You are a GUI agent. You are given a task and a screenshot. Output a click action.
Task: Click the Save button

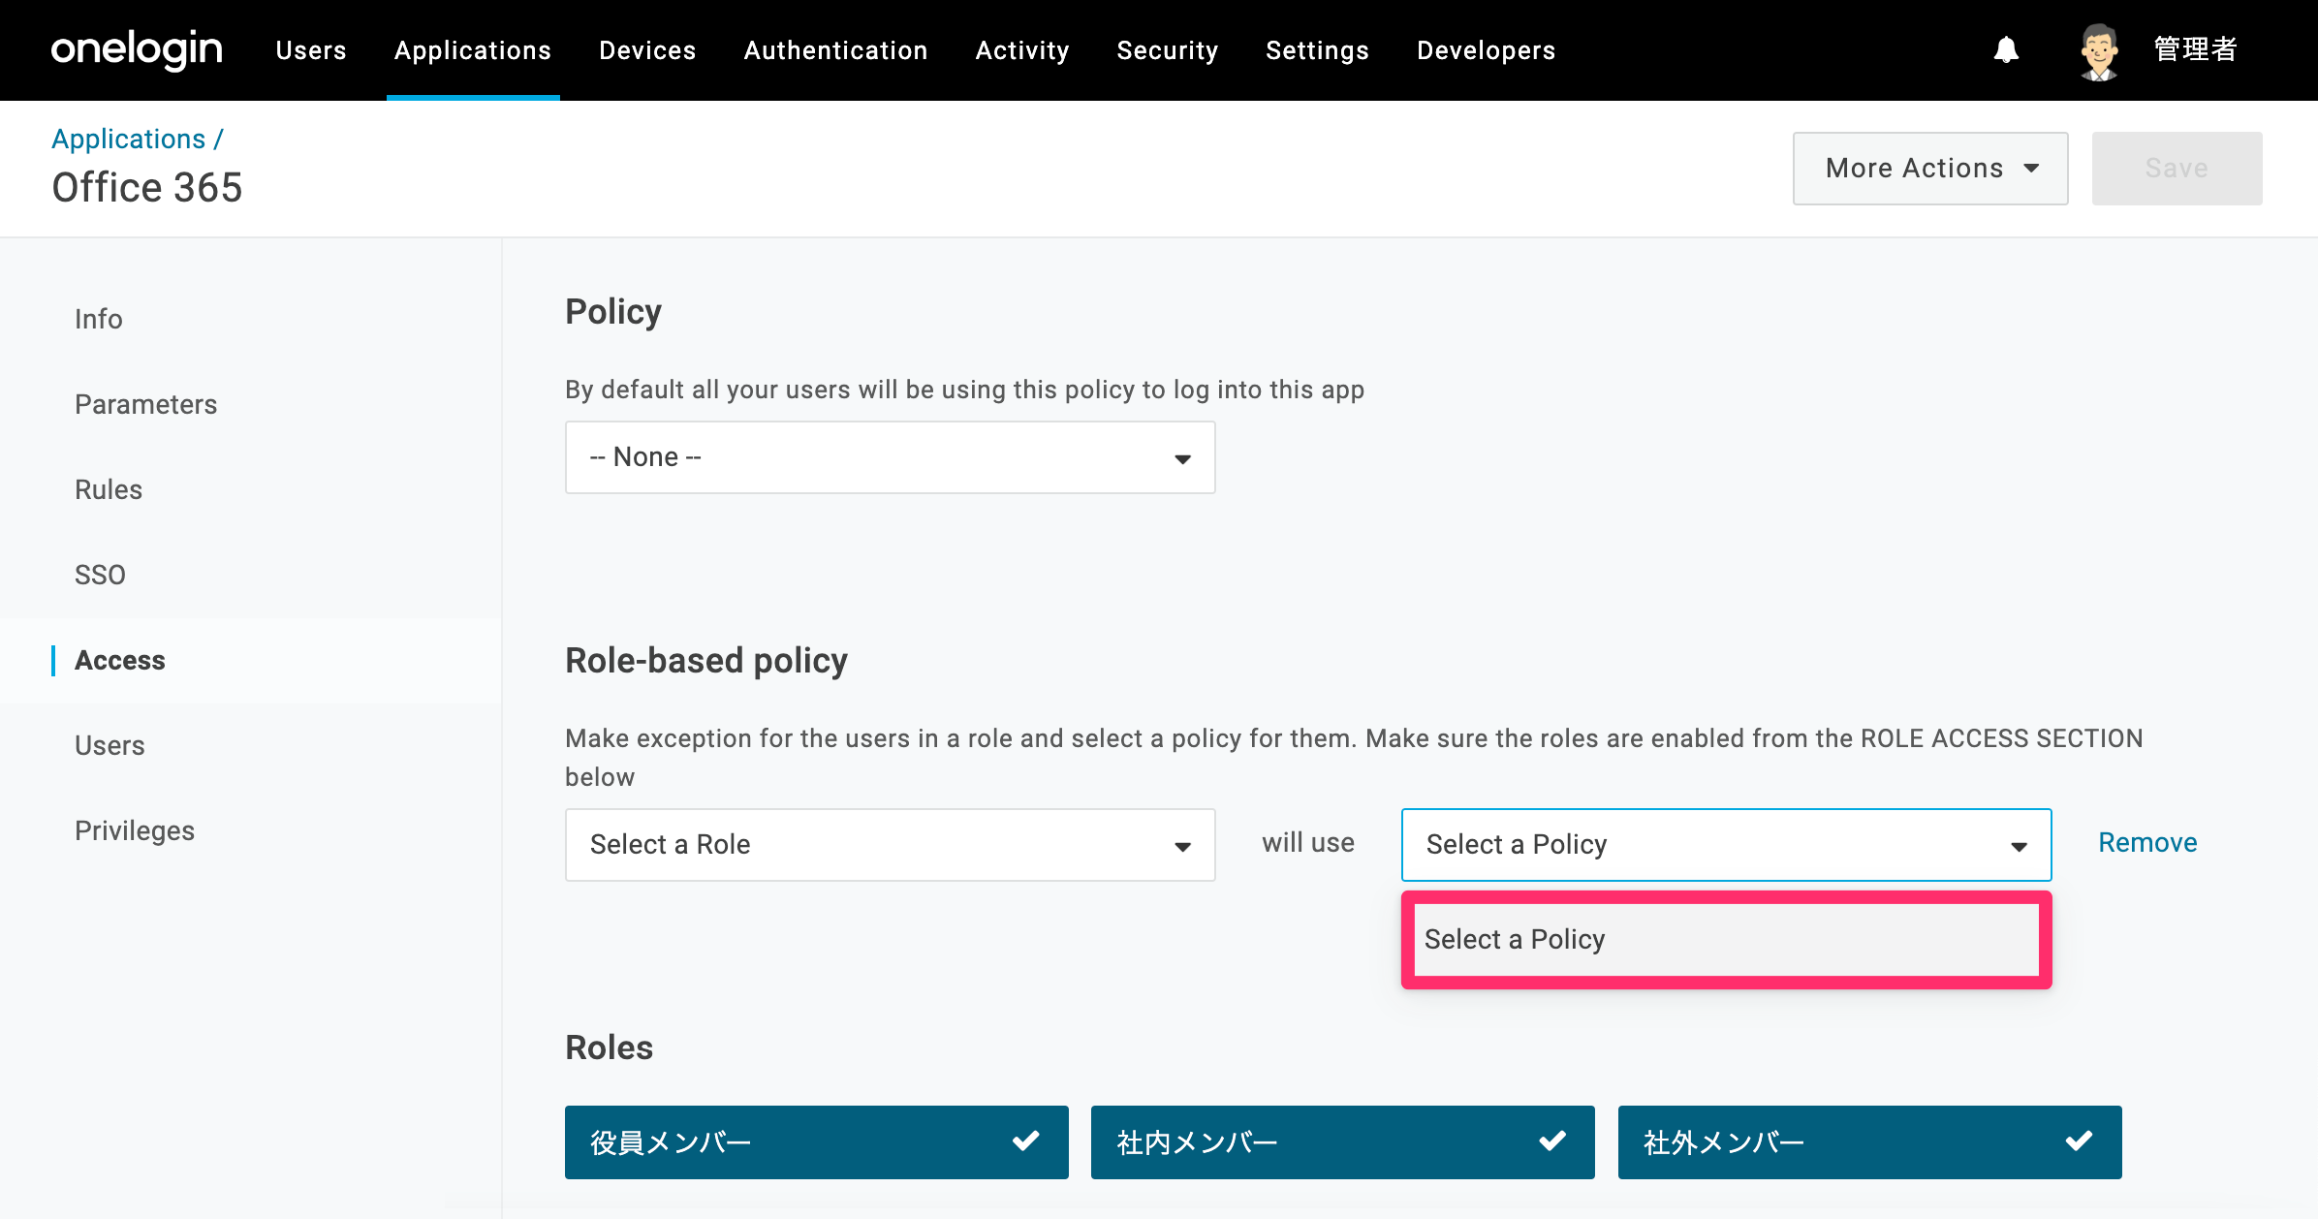[2177, 169]
